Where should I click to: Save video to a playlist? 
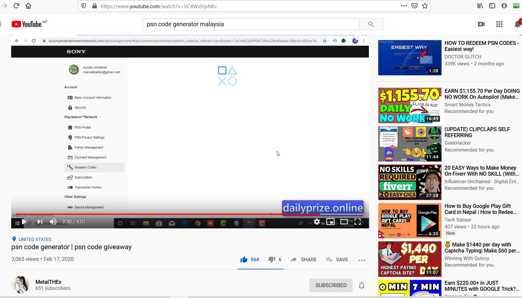pyautogui.click(x=337, y=259)
